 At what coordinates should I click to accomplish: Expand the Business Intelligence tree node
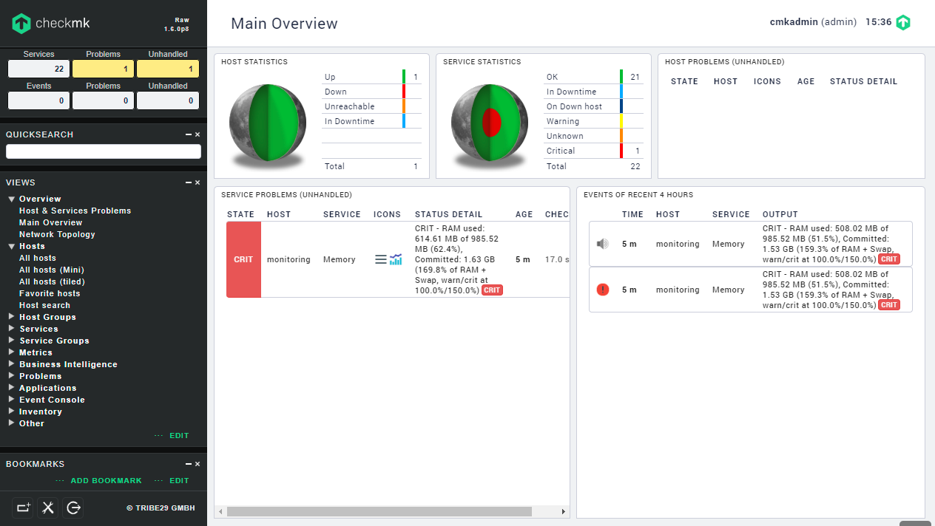12,364
